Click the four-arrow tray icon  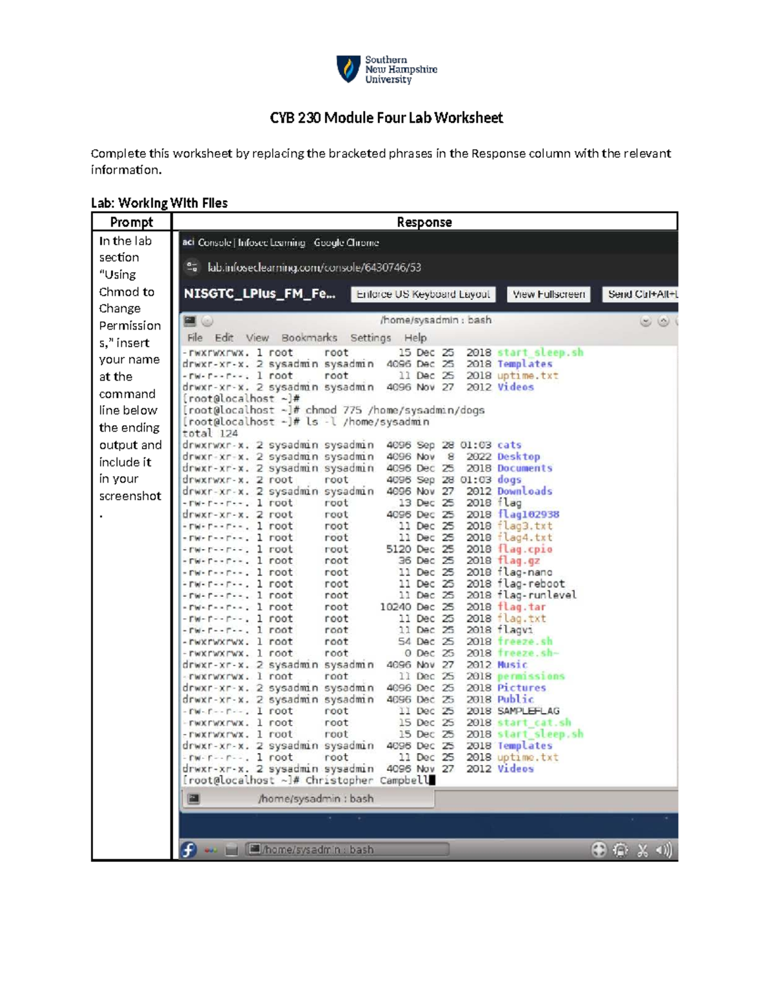(598, 849)
